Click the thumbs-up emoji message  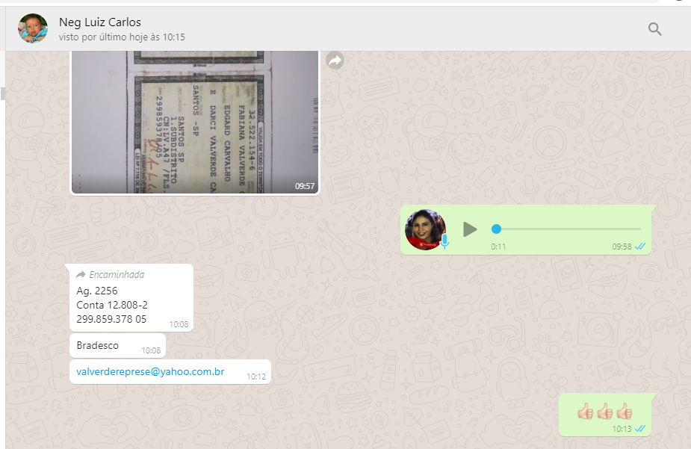pos(604,411)
